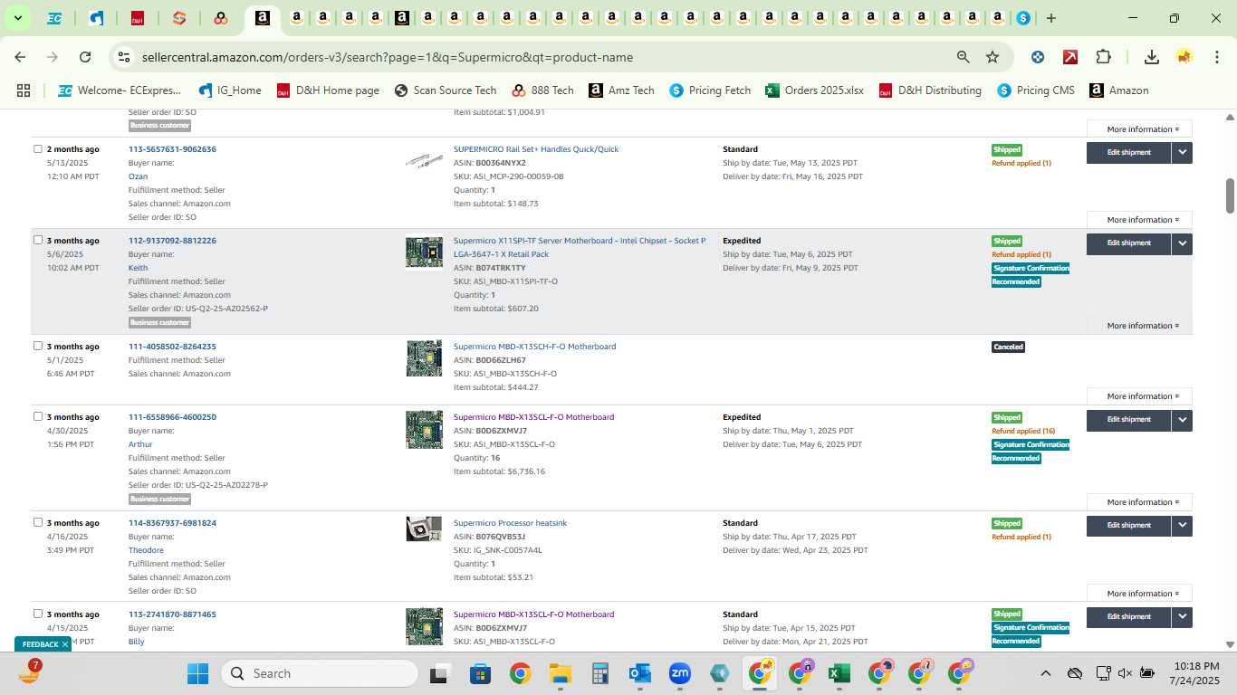This screenshot has width=1237, height=695.
Task: Open the Windows Start menu
Action: click(x=197, y=673)
